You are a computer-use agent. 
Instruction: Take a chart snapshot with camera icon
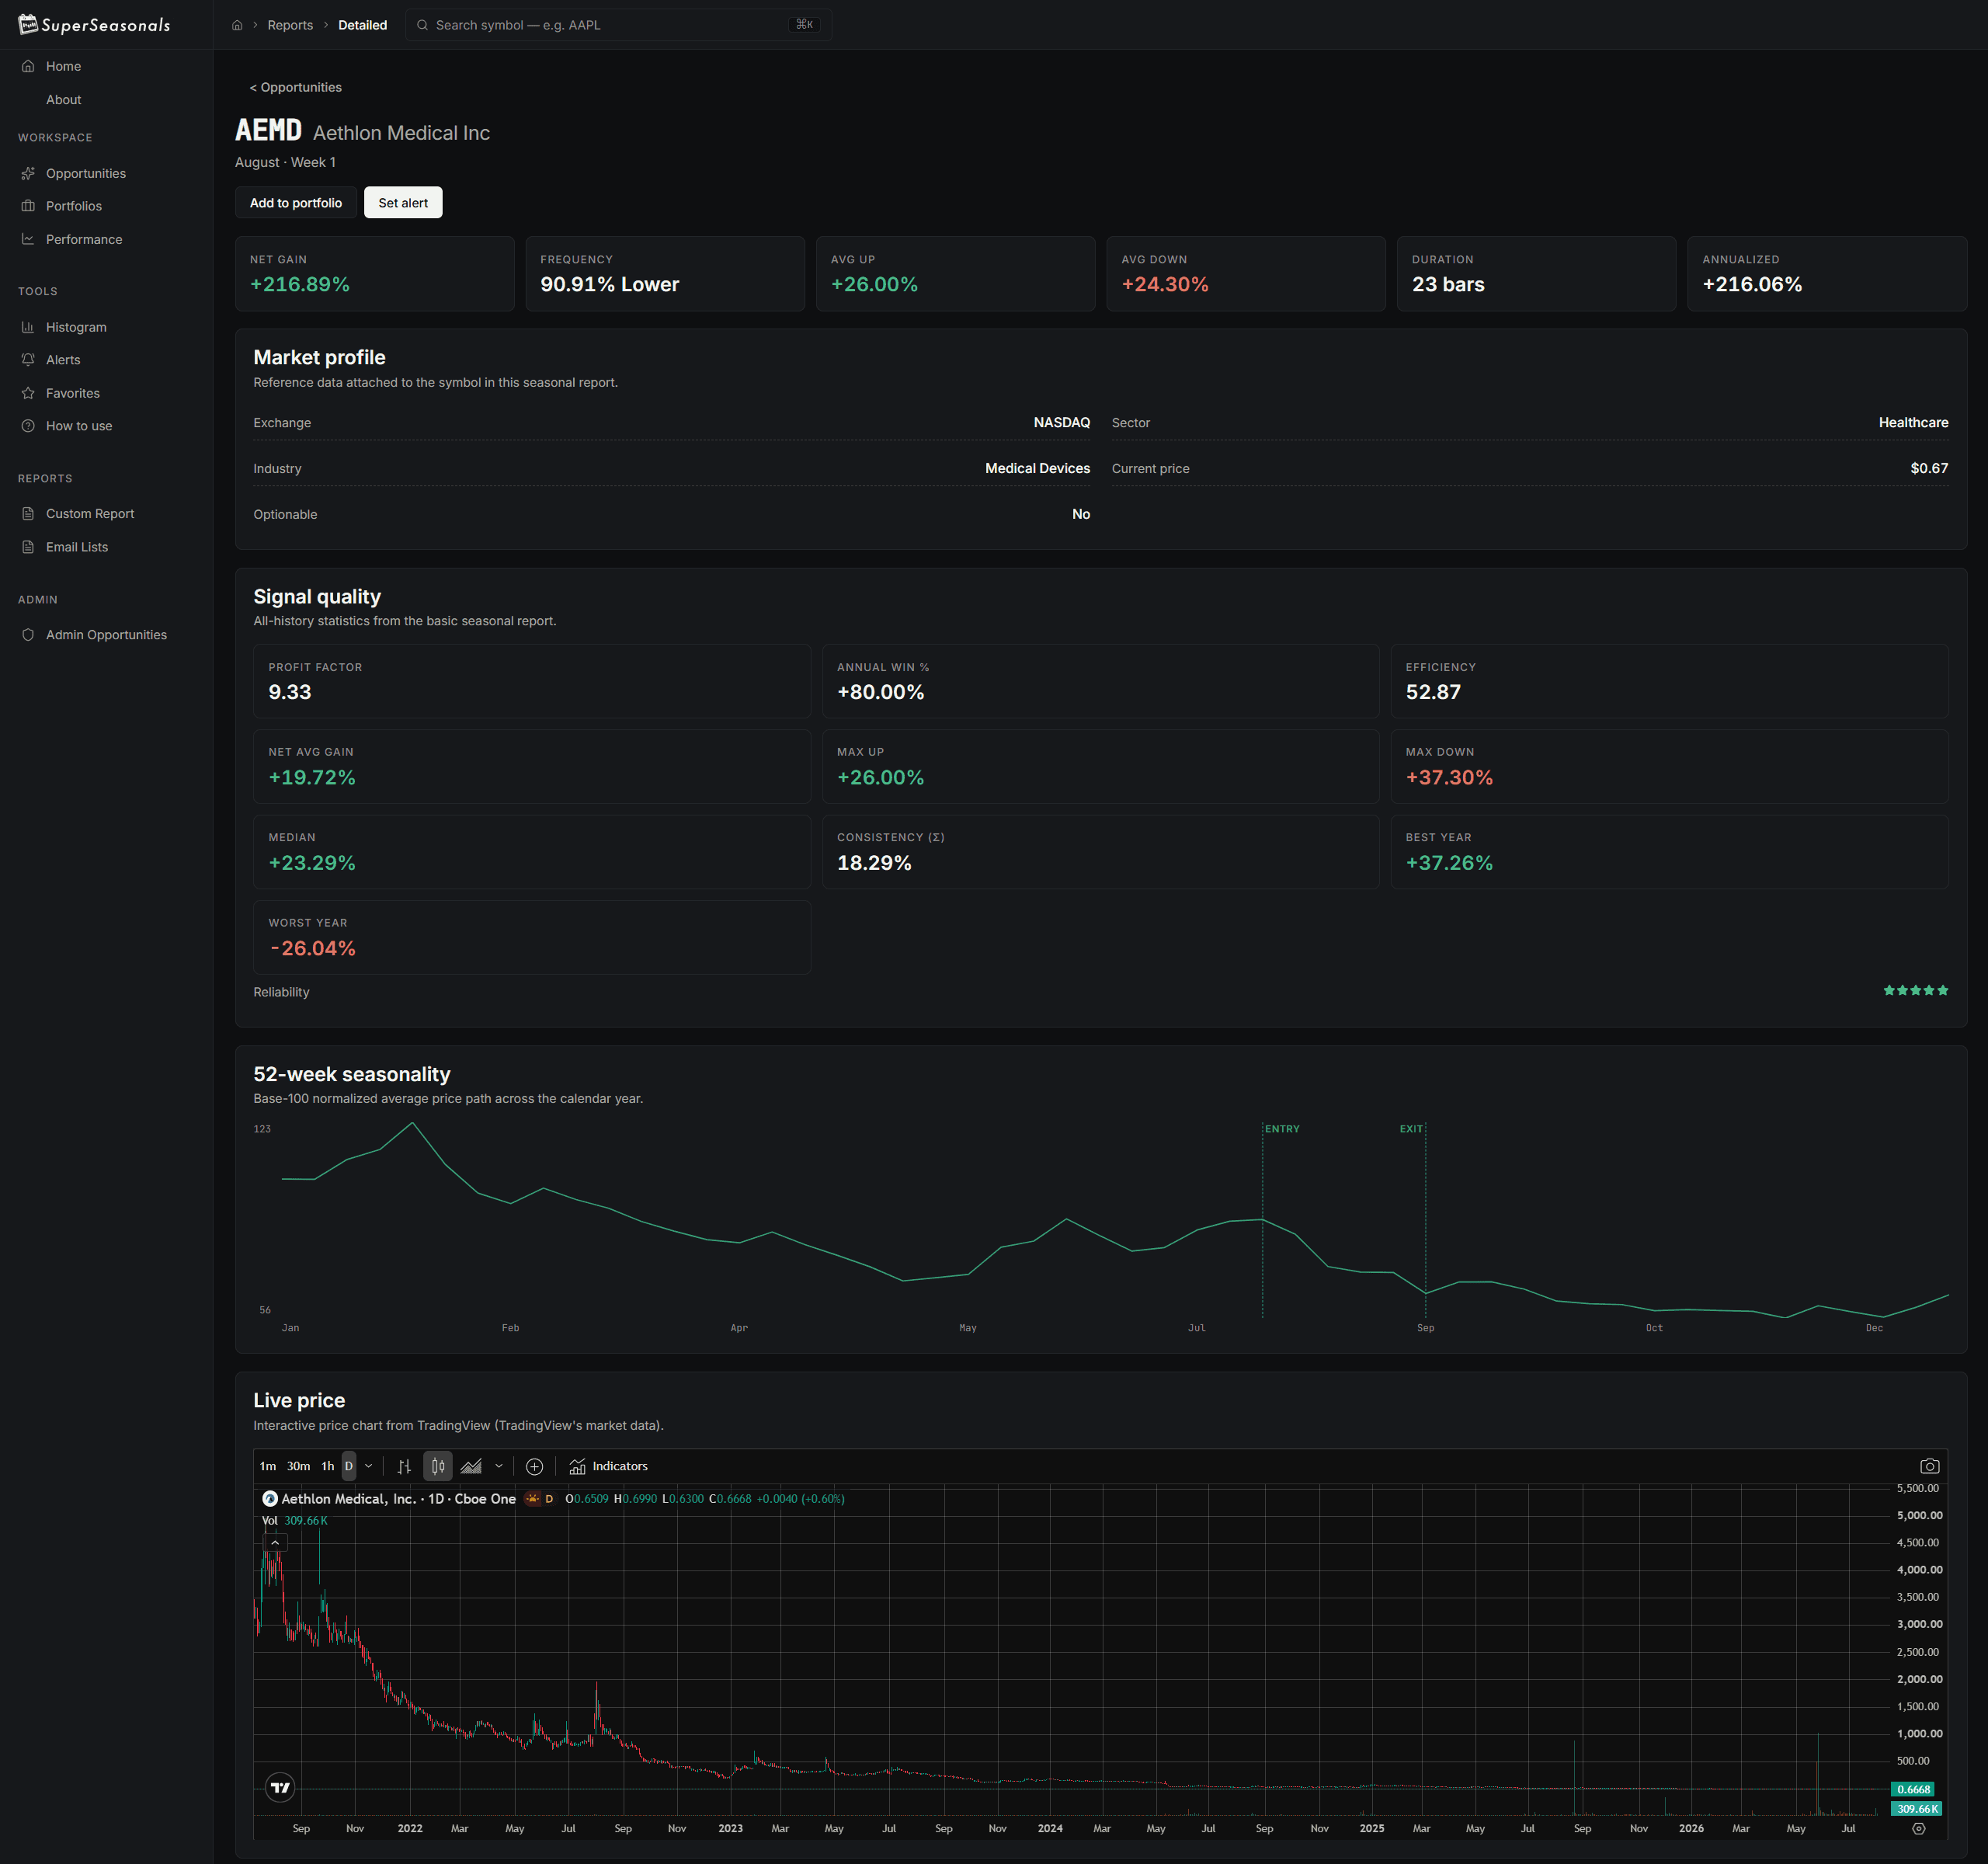pos(1929,1467)
